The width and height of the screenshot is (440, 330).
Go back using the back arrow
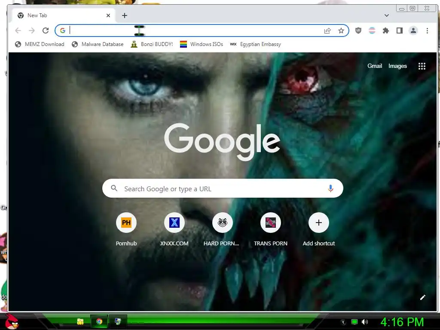18,31
